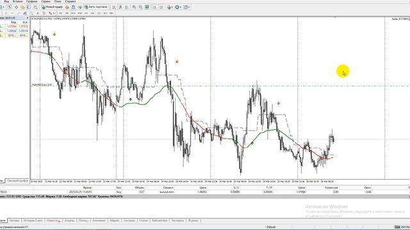Toggle chart auto scroll icon
The width and height of the screenshot is (410, 230).
155,7
